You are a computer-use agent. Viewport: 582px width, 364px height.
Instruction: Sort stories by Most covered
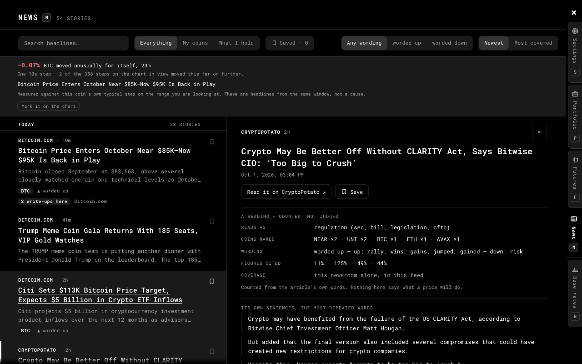tap(533, 43)
